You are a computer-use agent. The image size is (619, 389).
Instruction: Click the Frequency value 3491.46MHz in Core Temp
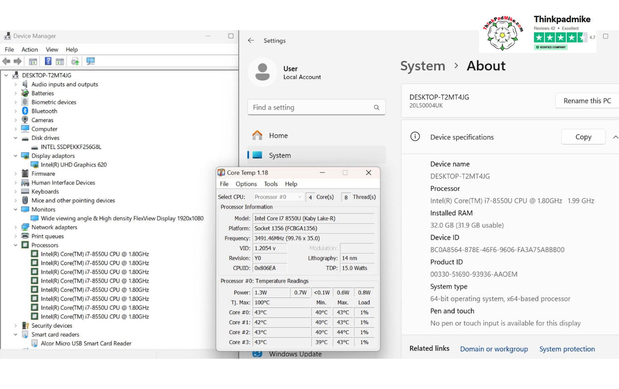[313, 238]
